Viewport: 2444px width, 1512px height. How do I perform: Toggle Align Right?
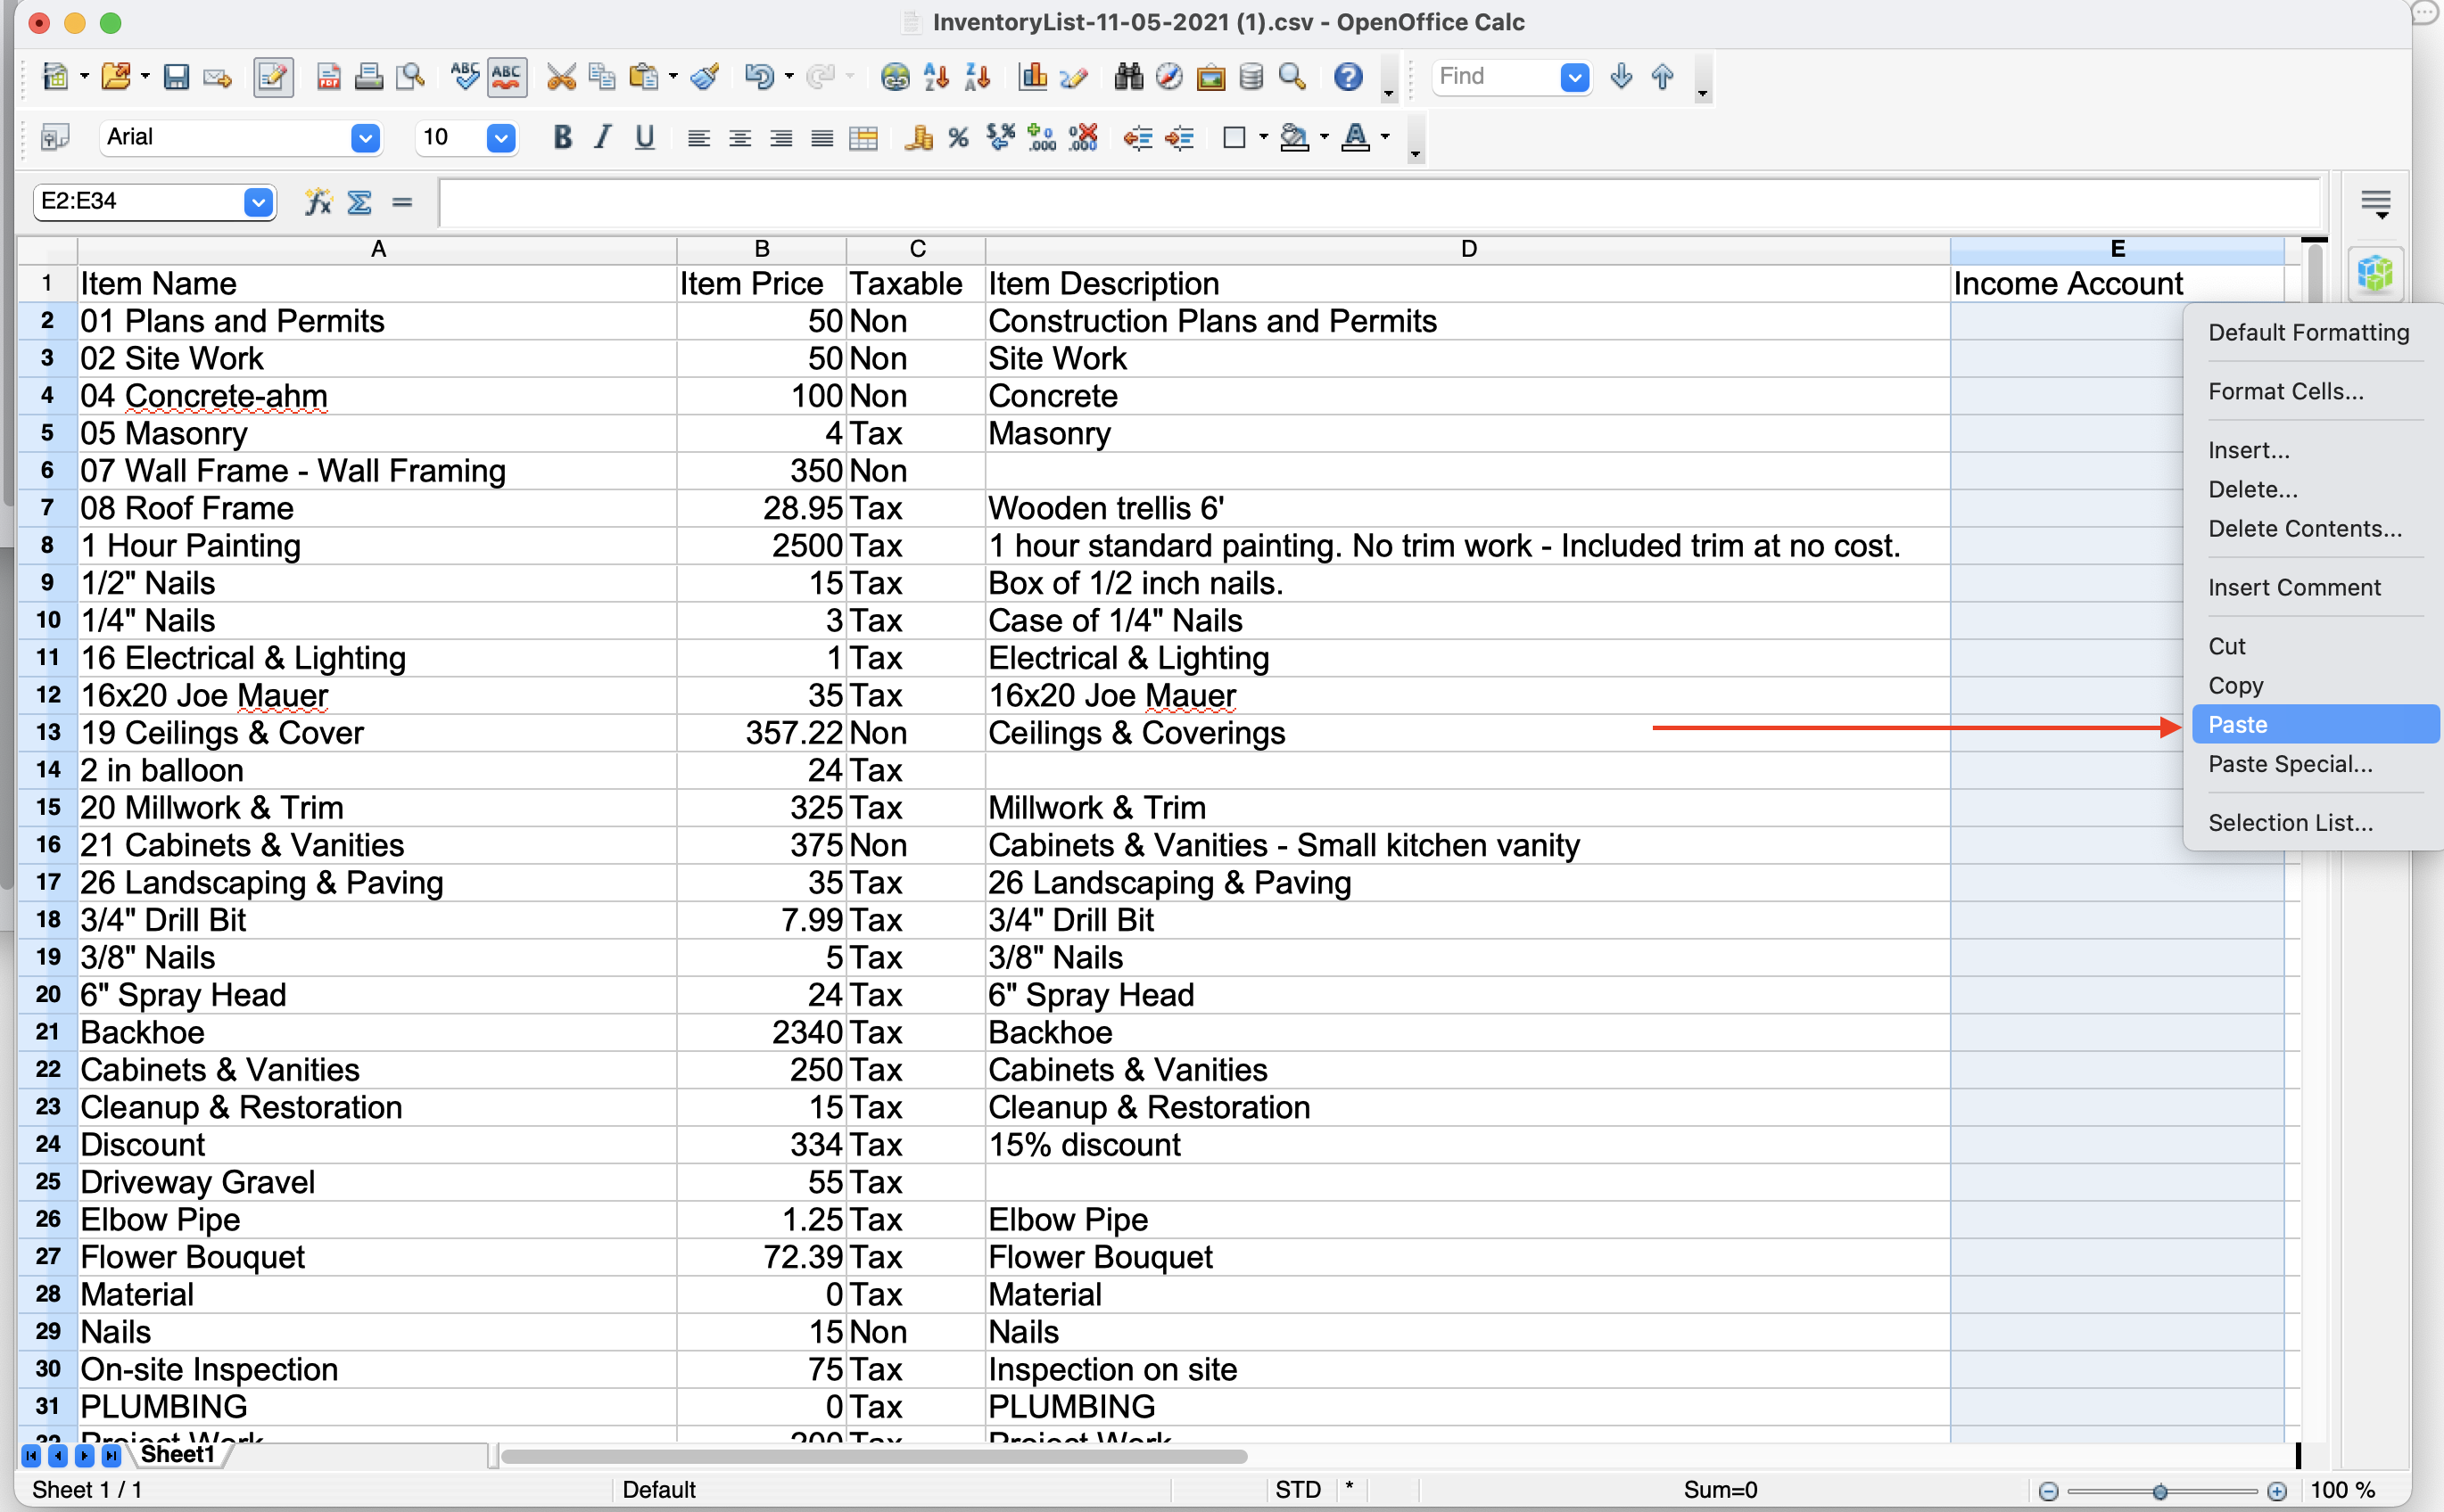[x=780, y=138]
